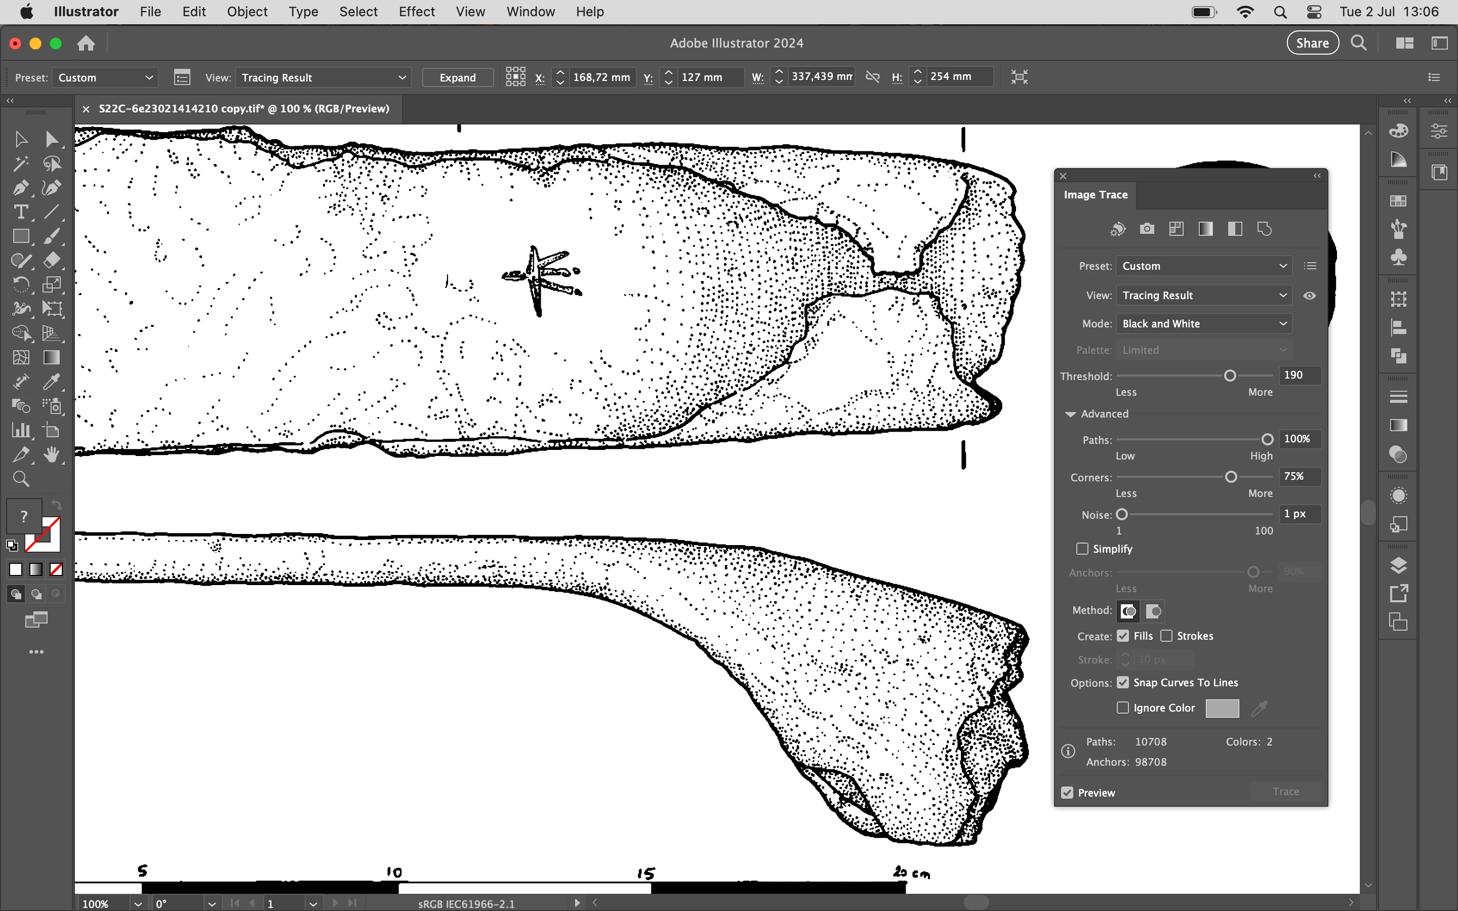The image size is (1458, 911).
Task: Select the Hand tool
Action: (x=52, y=455)
